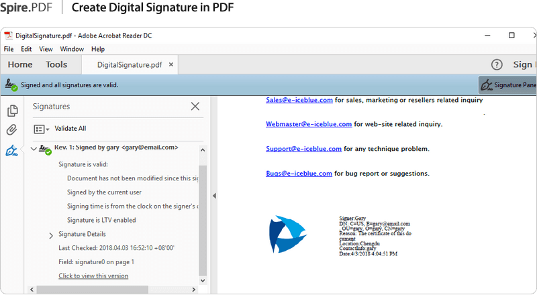The width and height of the screenshot is (537, 295).
Task: Close the Signatures panel with the X
Action: point(195,107)
